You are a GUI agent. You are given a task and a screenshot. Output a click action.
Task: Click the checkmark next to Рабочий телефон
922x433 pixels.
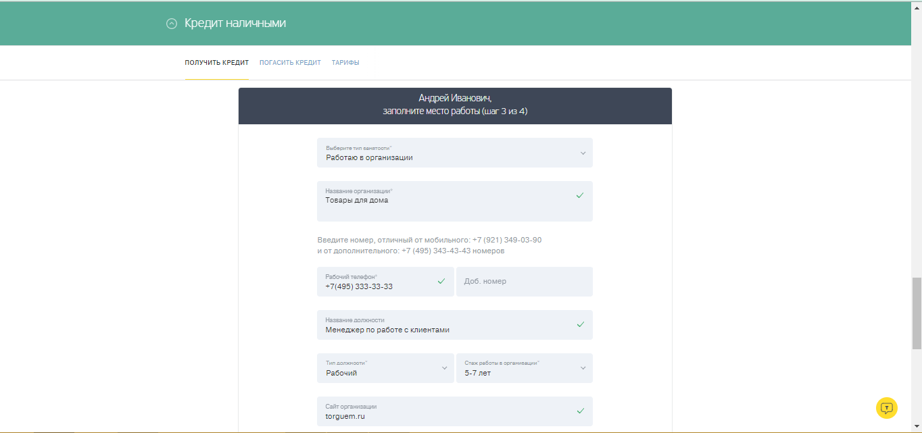441,280
